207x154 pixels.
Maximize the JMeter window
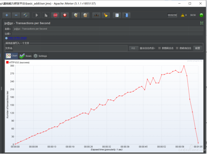tap(190, 4)
